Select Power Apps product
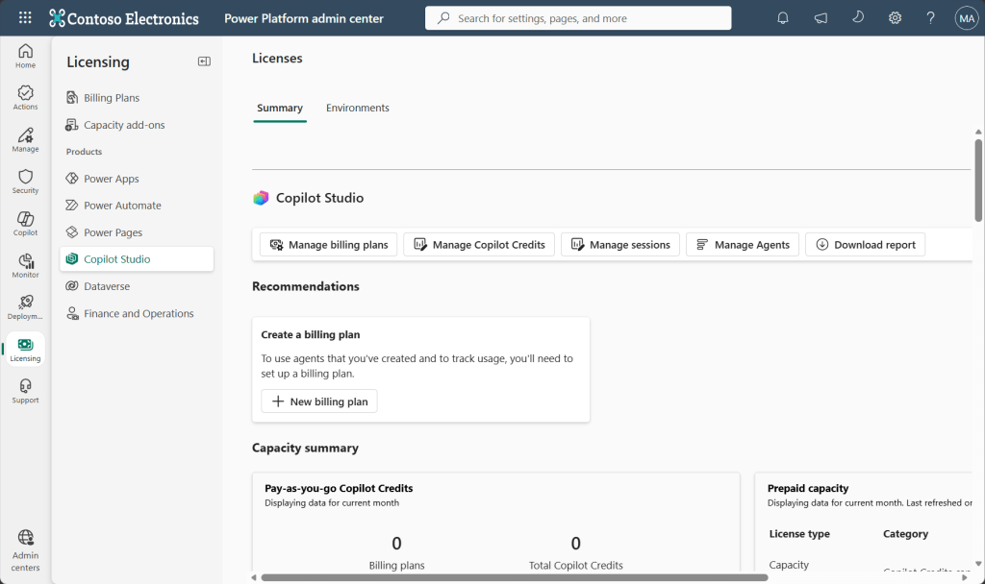This screenshot has height=584, width=985. [137, 179]
